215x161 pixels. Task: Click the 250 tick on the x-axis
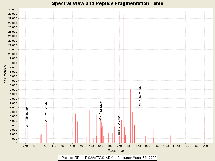tap(26, 146)
